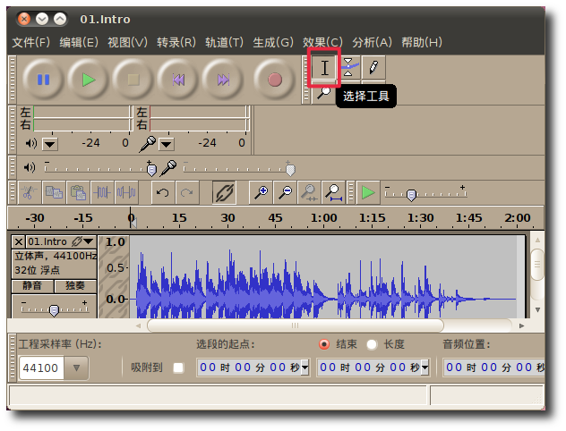Open the 文件(F) file menu
This screenshot has width=566, height=431.
coord(31,42)
